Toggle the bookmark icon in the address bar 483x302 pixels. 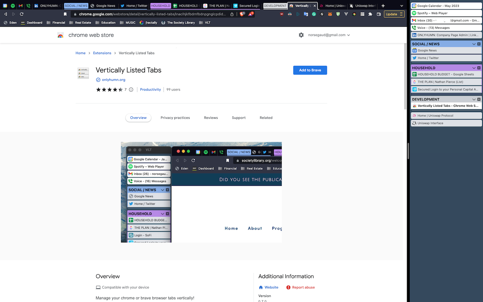point(65,14)
